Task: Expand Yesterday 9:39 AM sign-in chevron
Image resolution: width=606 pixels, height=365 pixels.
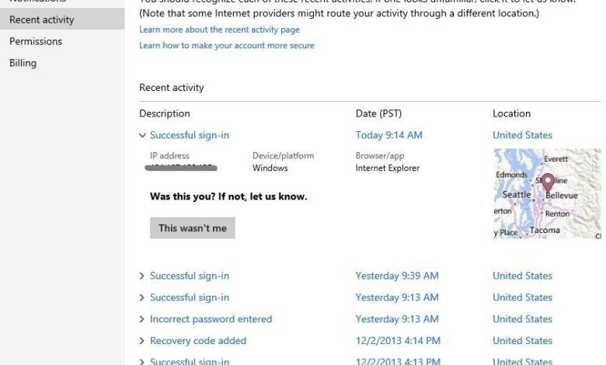Action: coord(142,276)
